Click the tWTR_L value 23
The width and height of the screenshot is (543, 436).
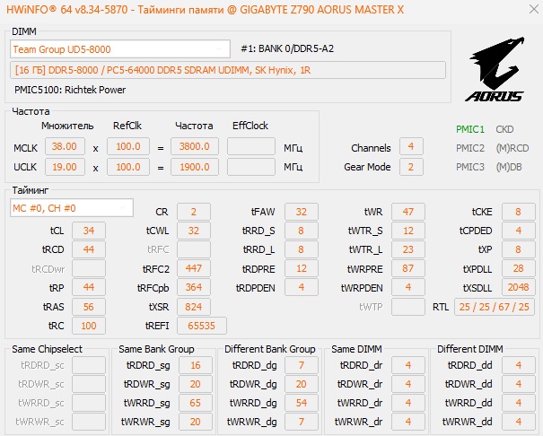click(x=408, y=249)
